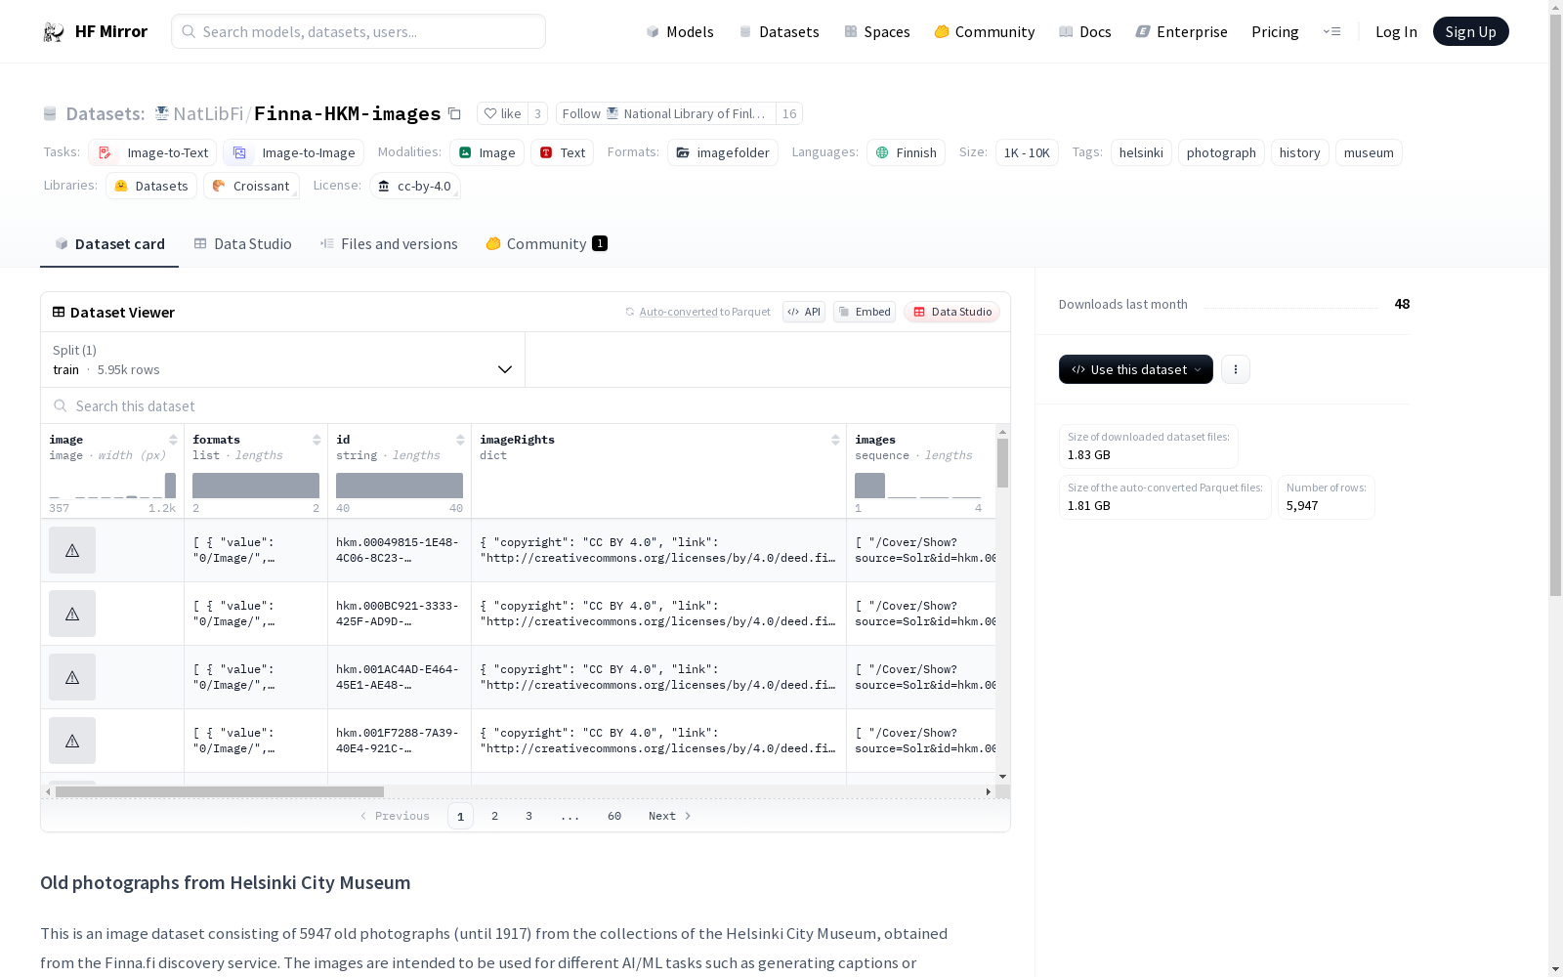The height and width of the screenshot is (977, 1563).
Task: Click the 1K - 10K size tag
Action: point(1027,152)
